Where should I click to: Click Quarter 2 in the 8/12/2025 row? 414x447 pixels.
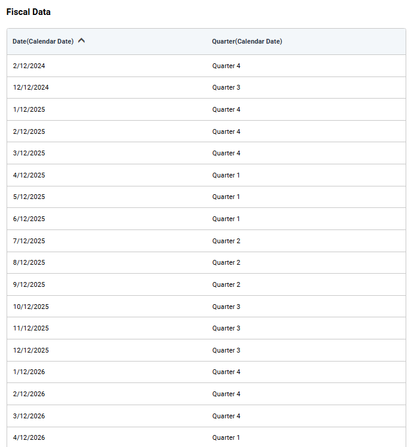(226, 263)
